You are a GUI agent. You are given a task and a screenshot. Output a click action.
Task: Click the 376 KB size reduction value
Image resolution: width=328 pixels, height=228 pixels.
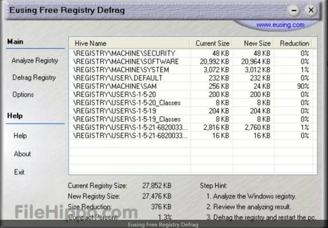pyautogui.click(x=161, y=207)
